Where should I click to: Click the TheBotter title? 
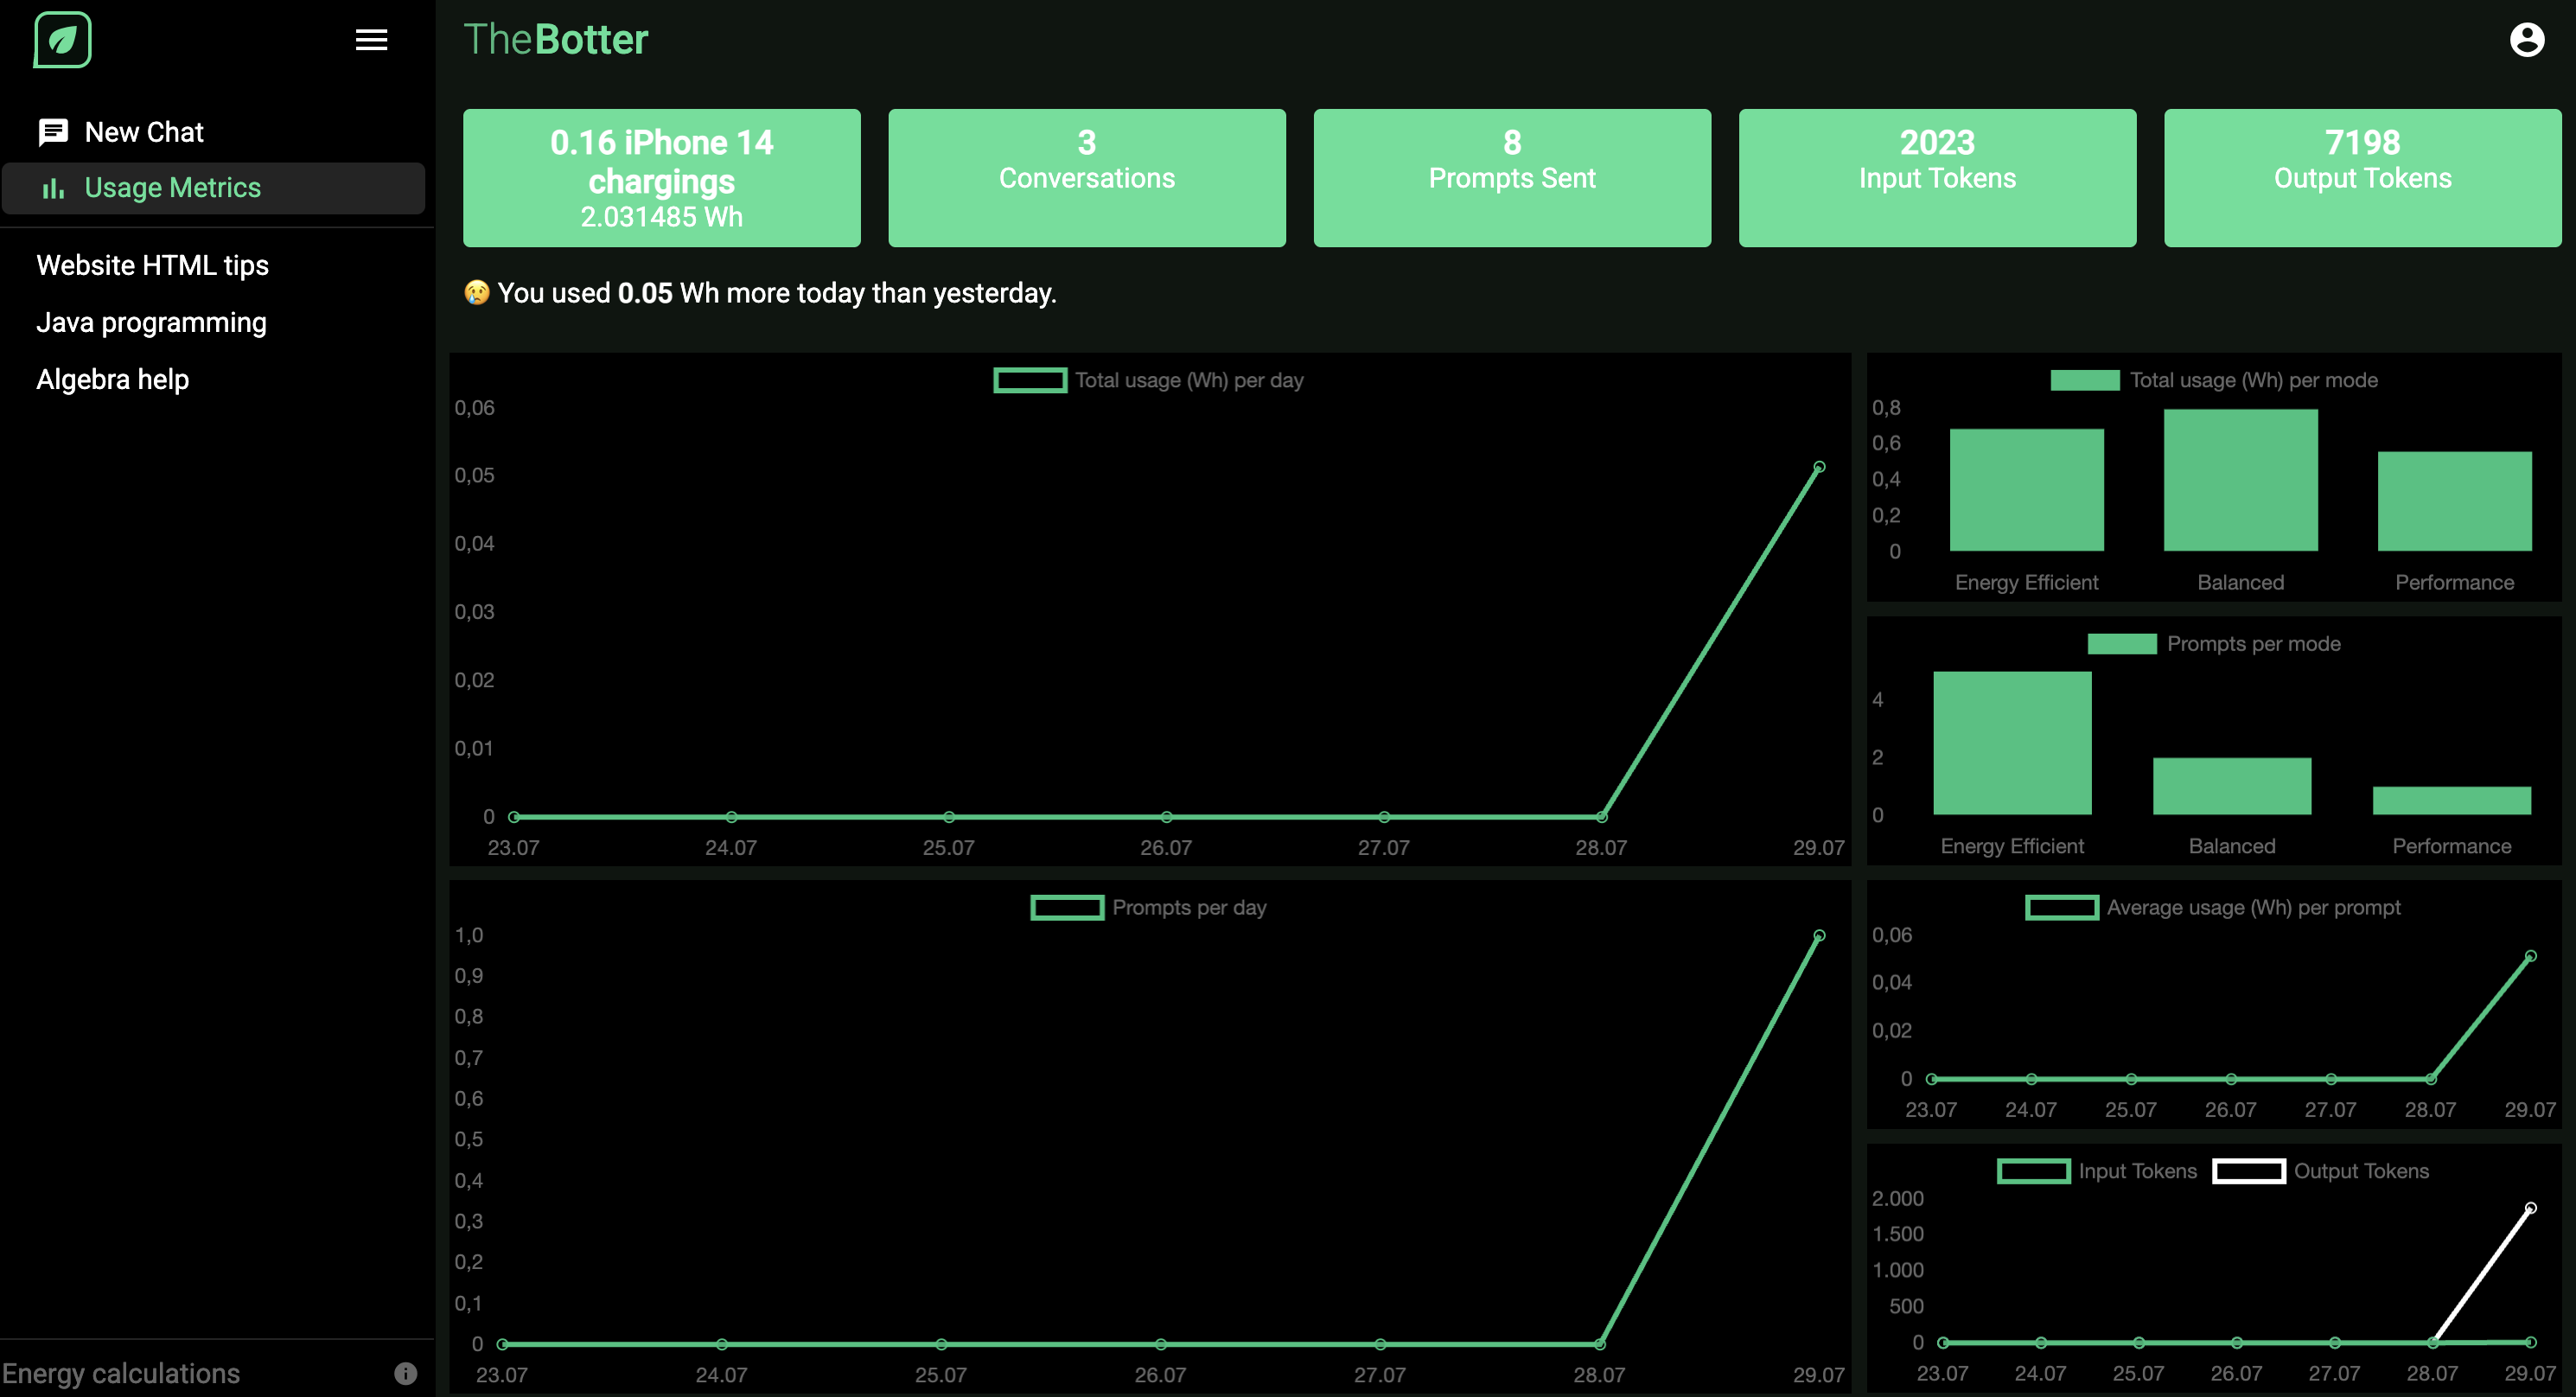556,40
